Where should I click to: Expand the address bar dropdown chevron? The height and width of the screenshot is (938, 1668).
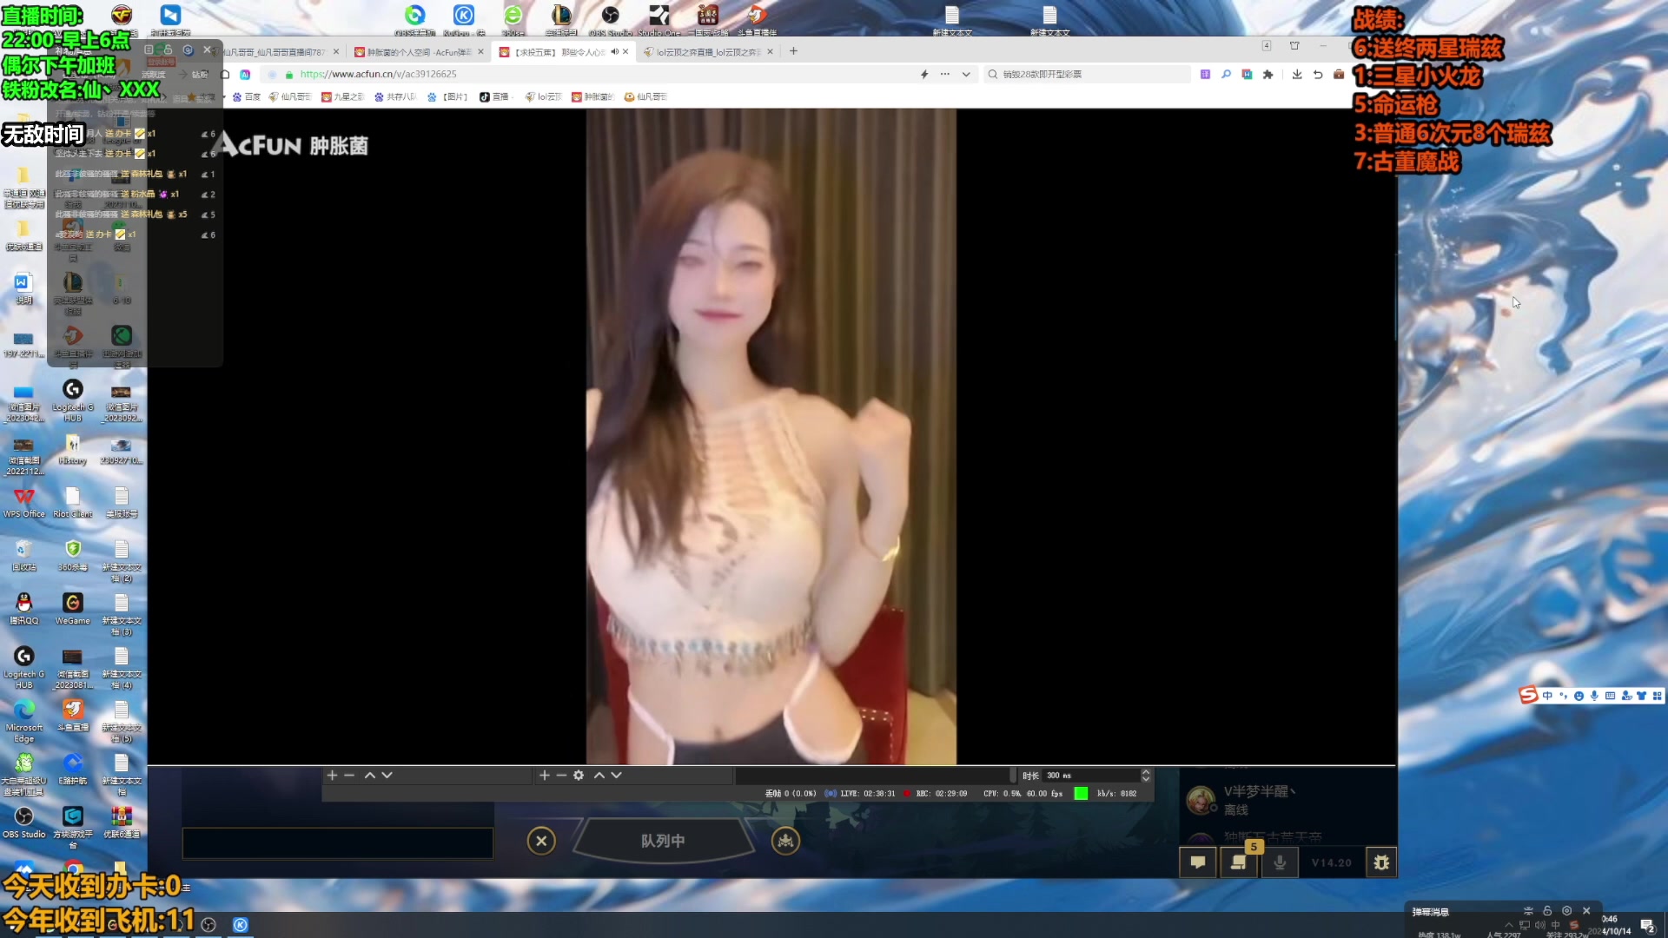pyautogui.click(x=966, y=75)
